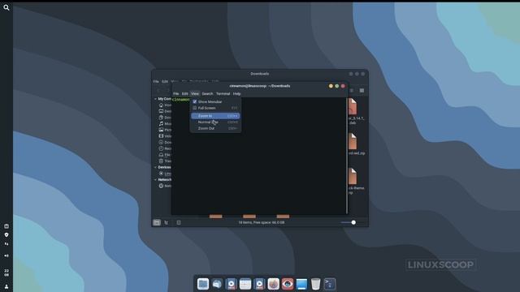Screen dimensions: 520x292
Task: Click the terminal vertical scrollbar
Action: (x=347, y=156)
